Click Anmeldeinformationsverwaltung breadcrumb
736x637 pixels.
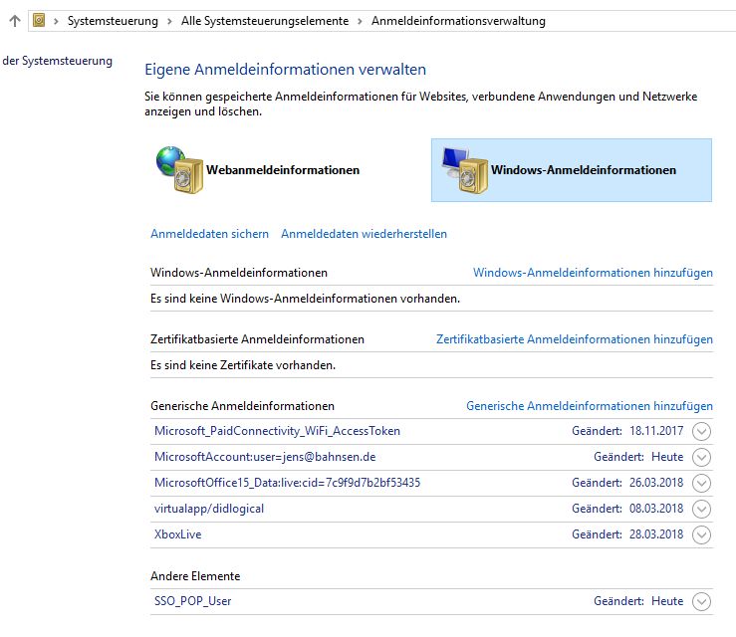click(x=458, y=21)
